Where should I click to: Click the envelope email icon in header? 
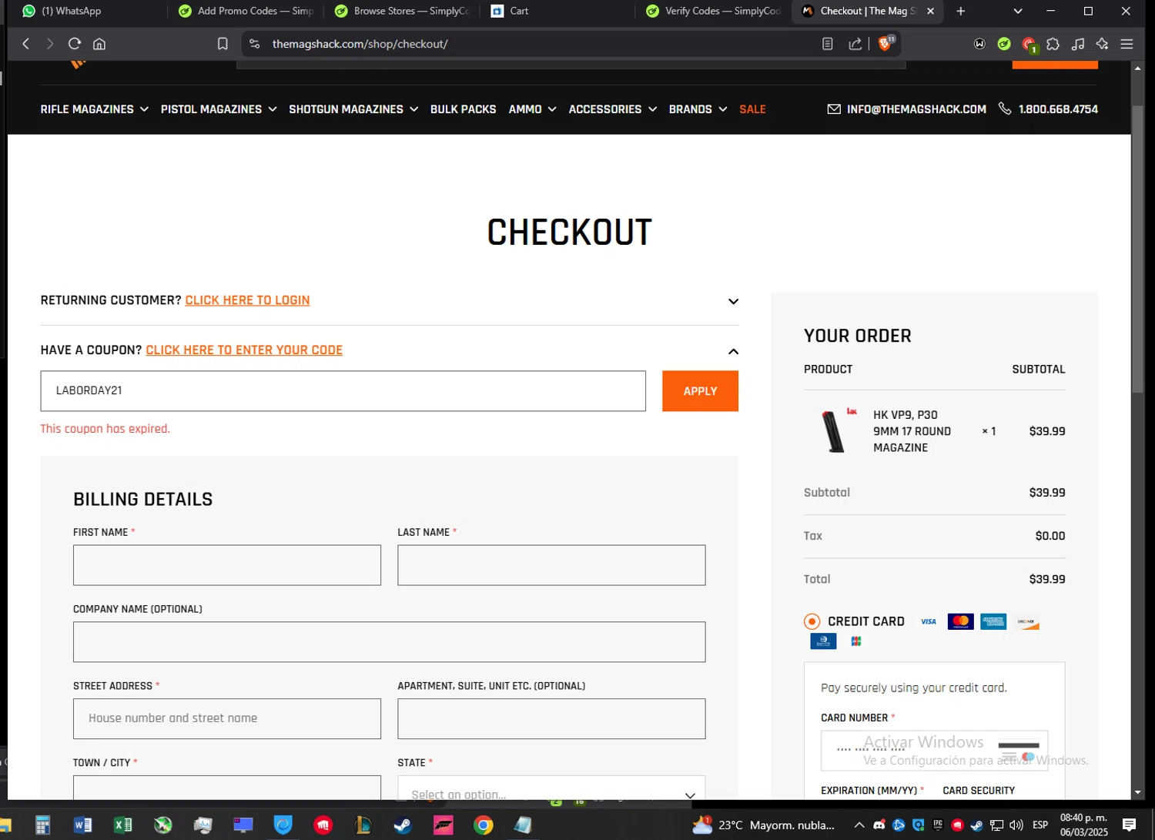(834, 109)
